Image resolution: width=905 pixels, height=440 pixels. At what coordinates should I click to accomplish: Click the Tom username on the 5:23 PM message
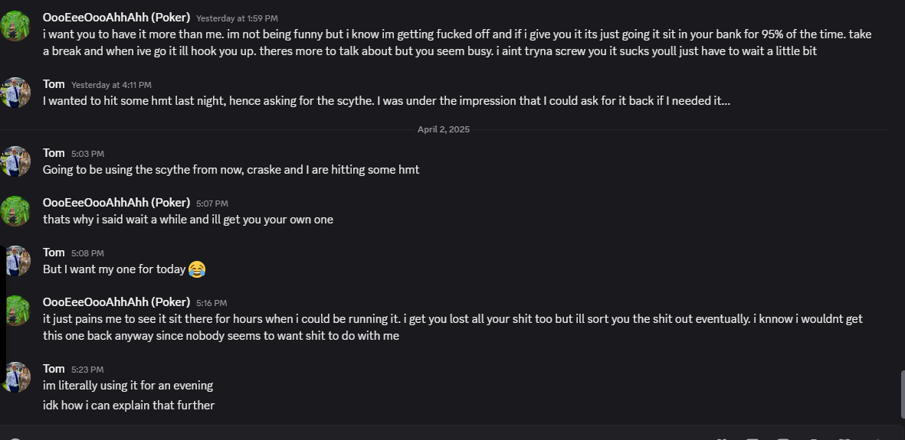pos(54,368)
